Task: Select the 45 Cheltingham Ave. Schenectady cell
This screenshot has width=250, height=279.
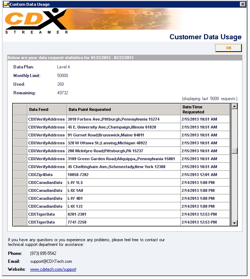Action: (124, 167)
